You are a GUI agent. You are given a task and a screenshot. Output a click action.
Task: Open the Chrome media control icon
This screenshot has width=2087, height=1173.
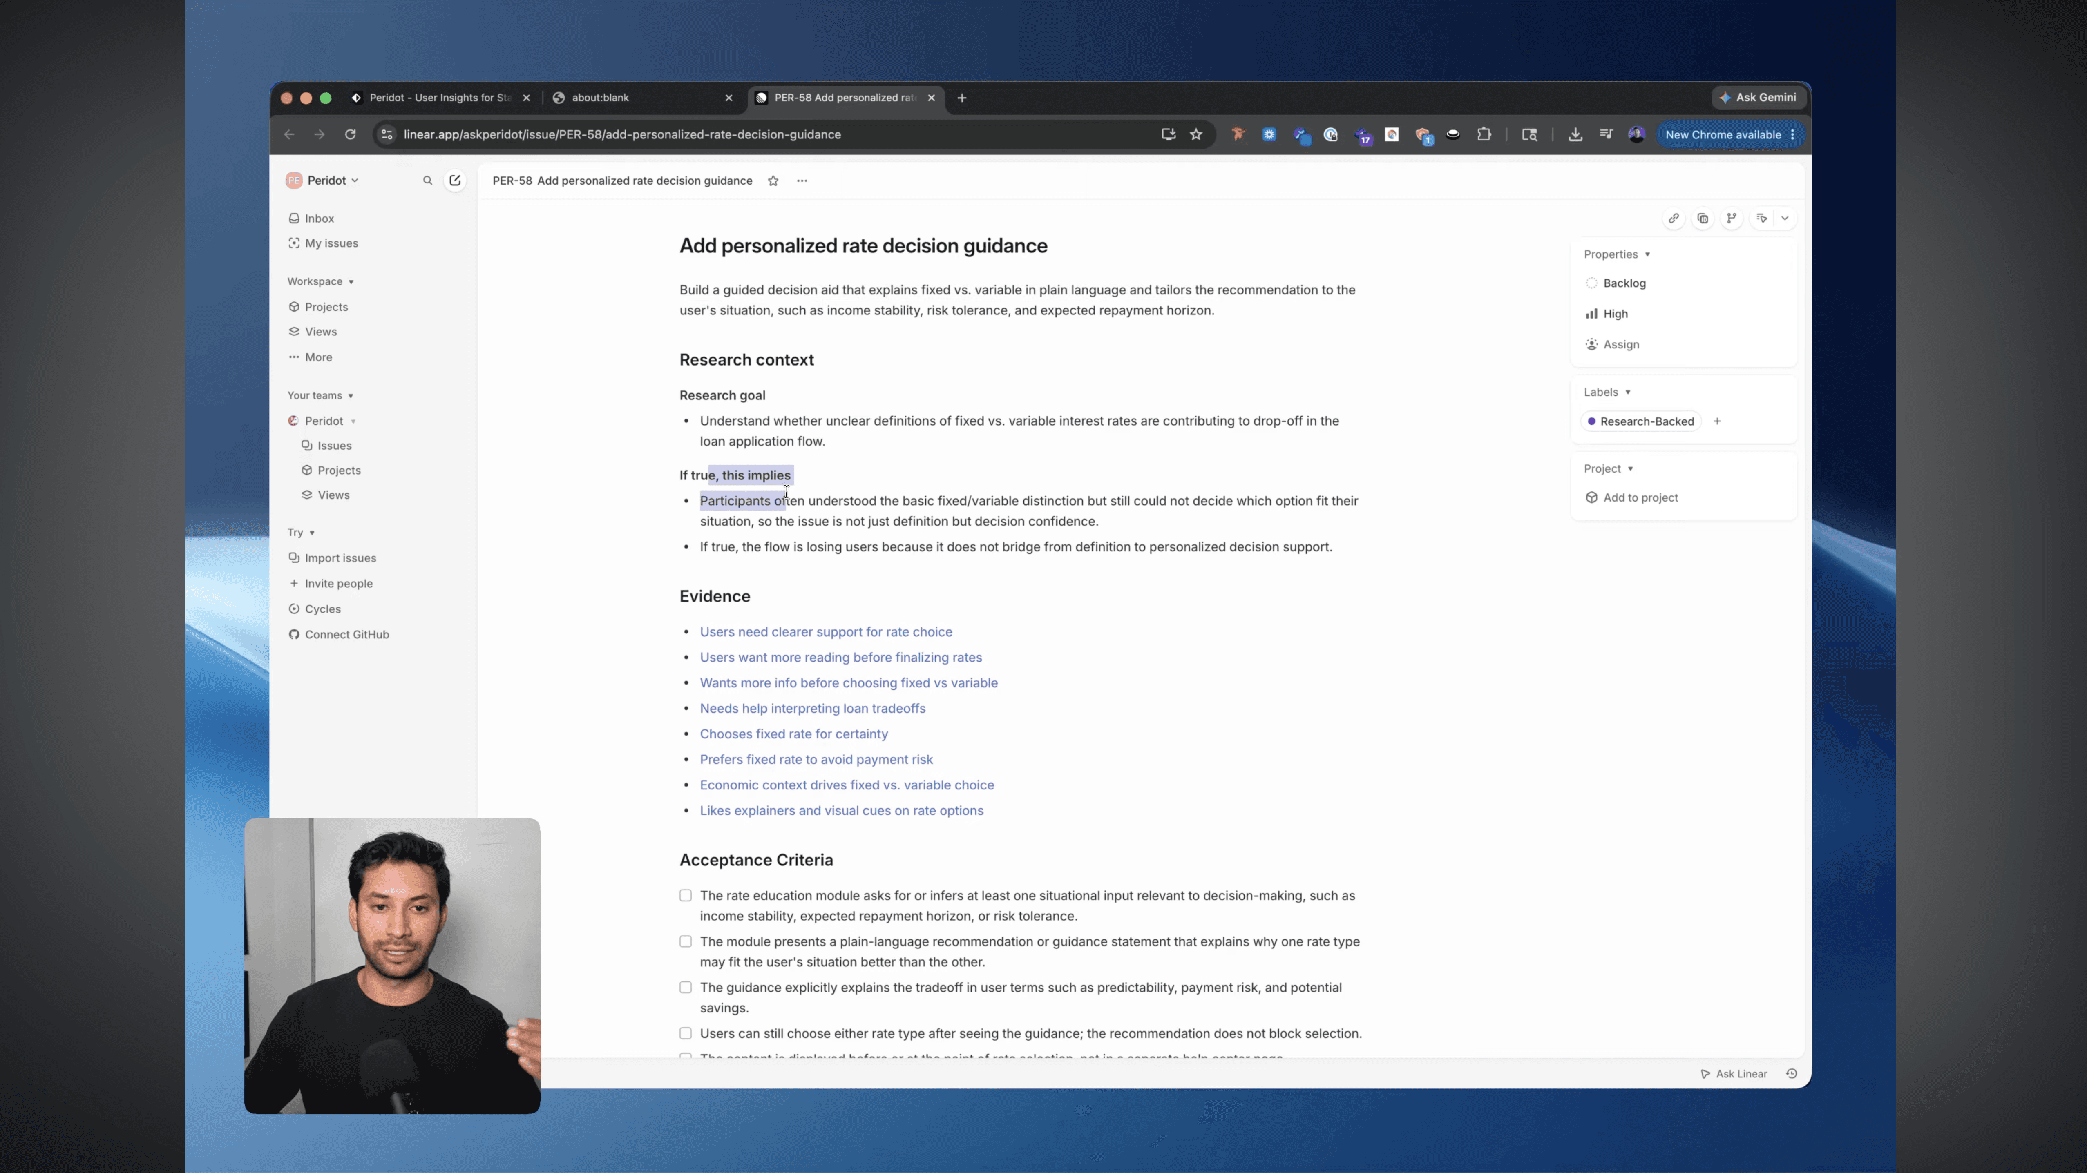tap(1606, 134)
